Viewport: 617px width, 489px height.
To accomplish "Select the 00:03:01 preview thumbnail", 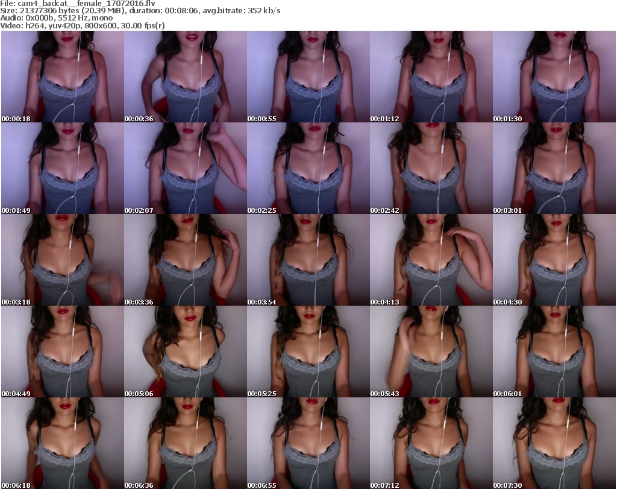I will [554, 168].
